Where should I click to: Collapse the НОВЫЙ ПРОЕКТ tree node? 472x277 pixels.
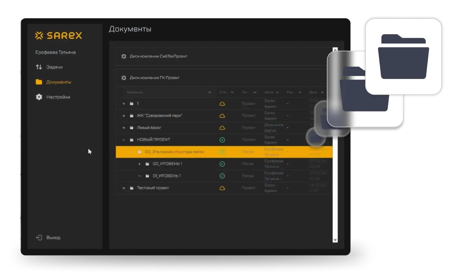click(x=124, y=140)
